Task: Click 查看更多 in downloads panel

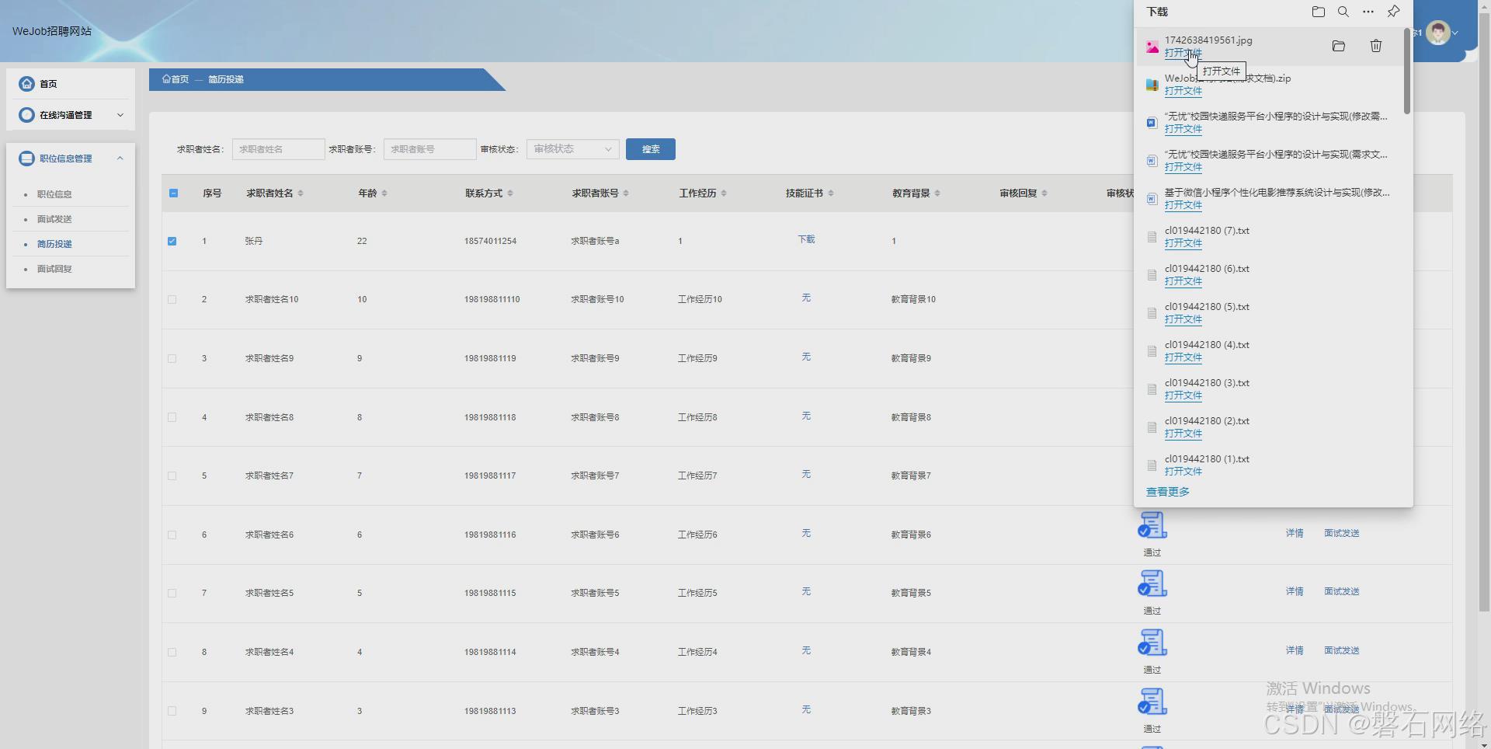Action: tap(1167, 492)
